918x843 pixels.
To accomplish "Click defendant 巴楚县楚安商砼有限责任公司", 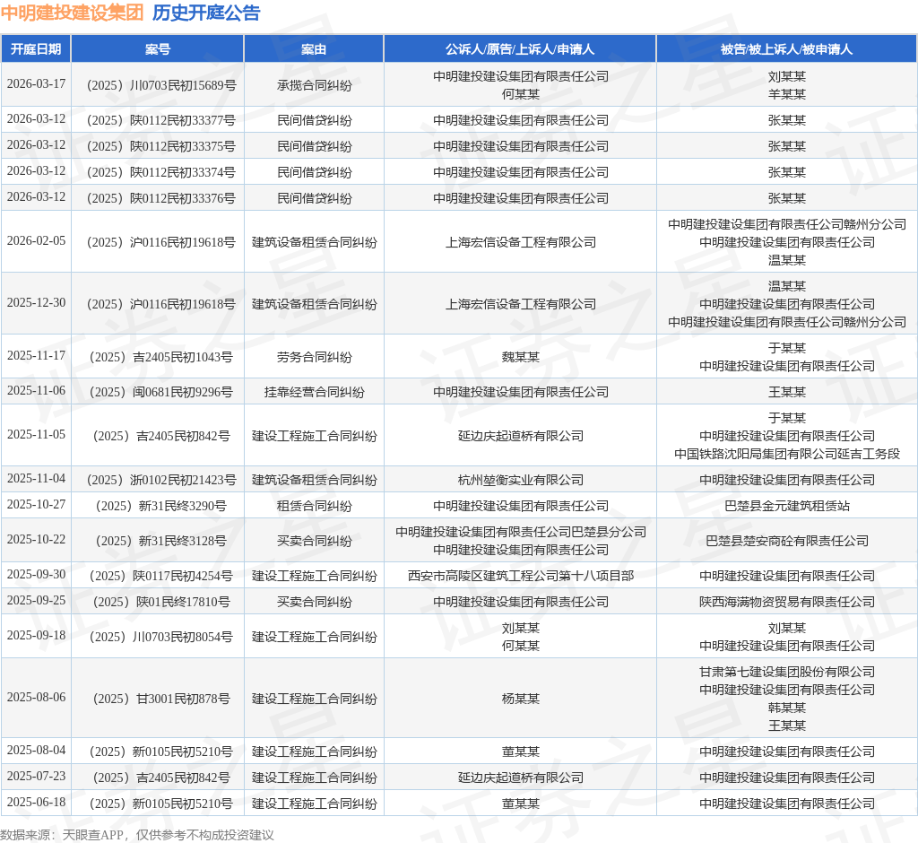I will pyautogui.click(x=787, y=541).
